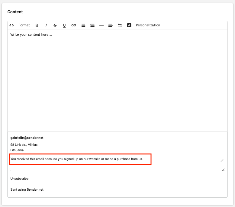Toggle strikethrough text

coord(55,25)
